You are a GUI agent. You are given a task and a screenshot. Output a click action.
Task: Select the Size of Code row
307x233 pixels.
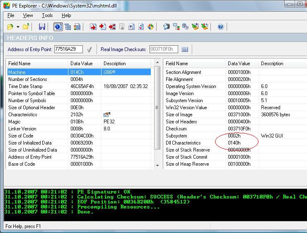click(79, 136)
